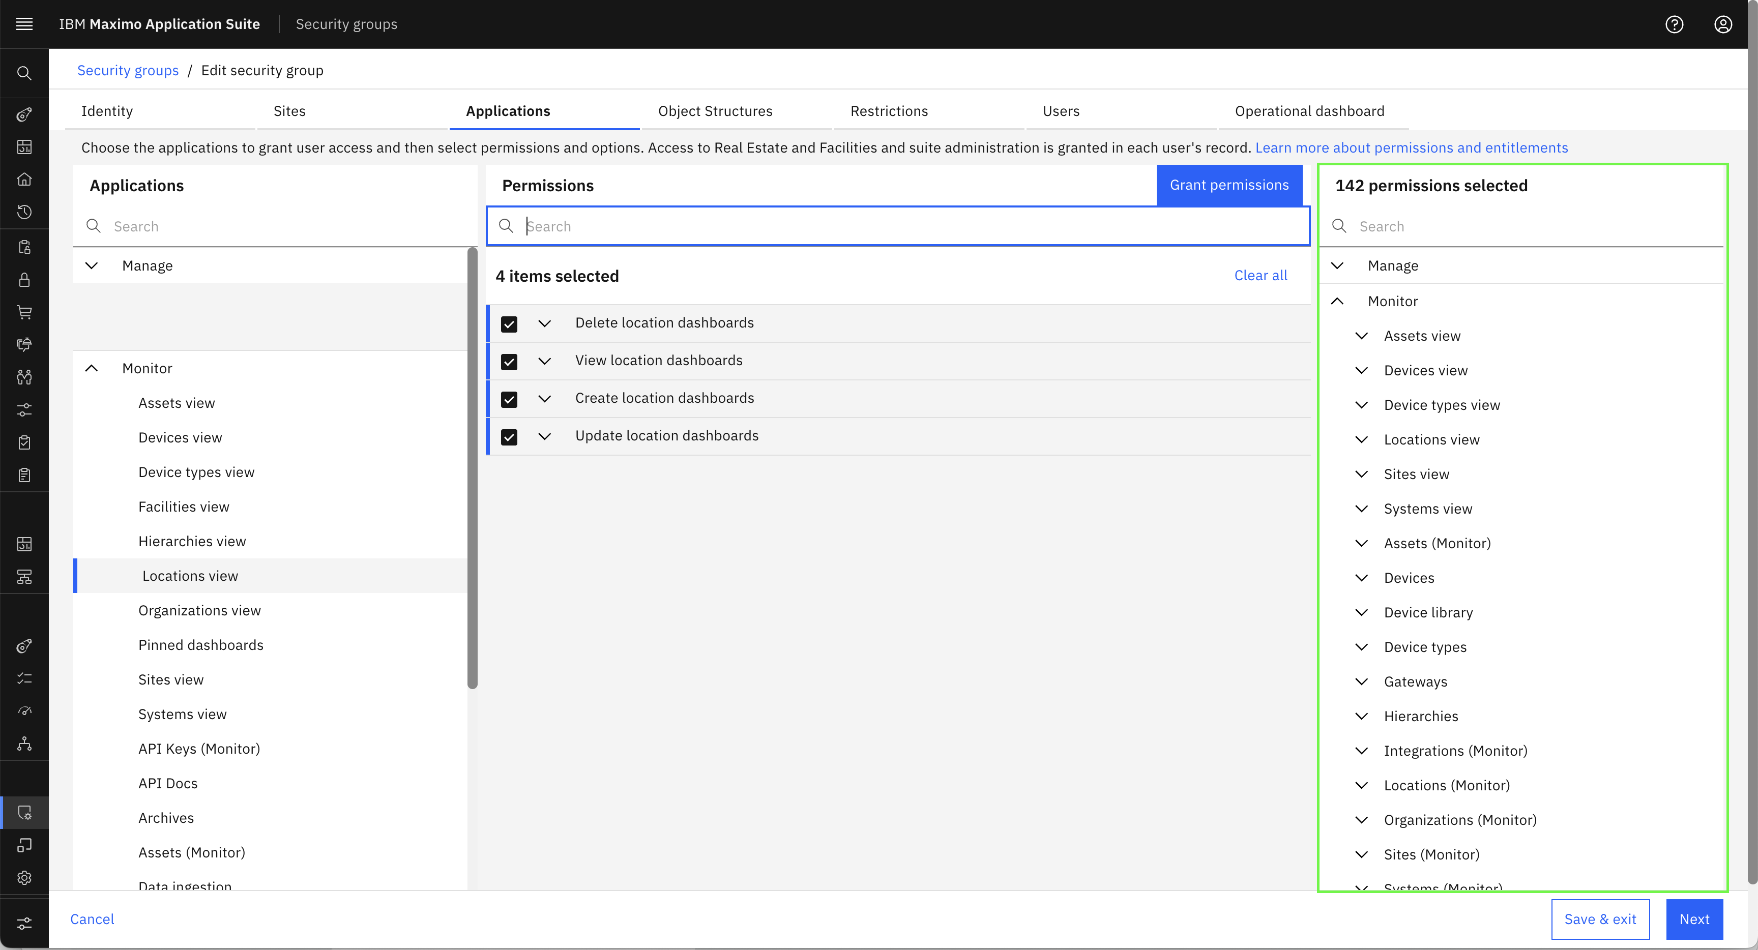The width and height of the screenshot is (1758, 950).
Task: Open the Restrictions tab
Action: click(x=929, y=111)
